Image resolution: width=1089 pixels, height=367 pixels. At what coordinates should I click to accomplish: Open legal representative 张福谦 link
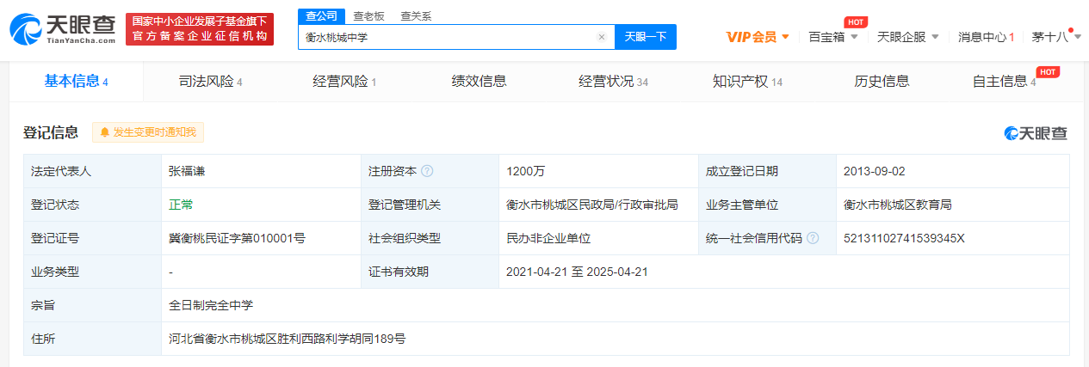tap(189, 171)
